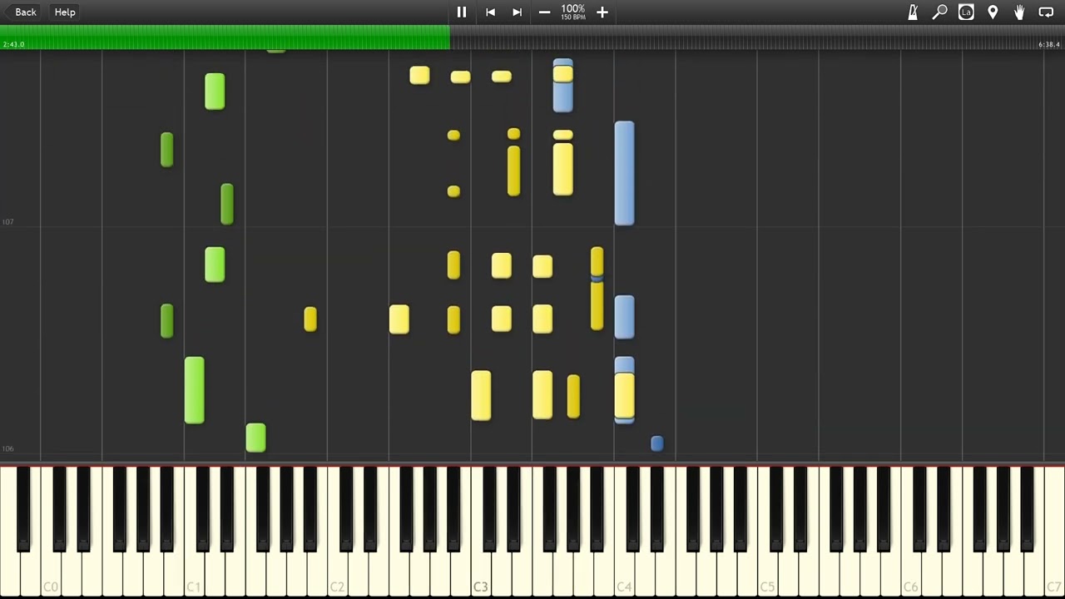1065x599 pixels.
Task: Skip back to the previous section
Action: 490,12
